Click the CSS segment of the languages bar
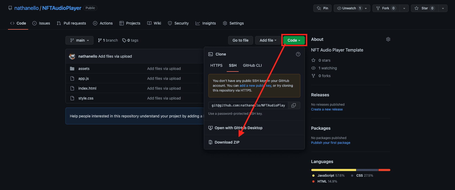The width and height of the screenshot is (455, 190). [x=367, y=170]
